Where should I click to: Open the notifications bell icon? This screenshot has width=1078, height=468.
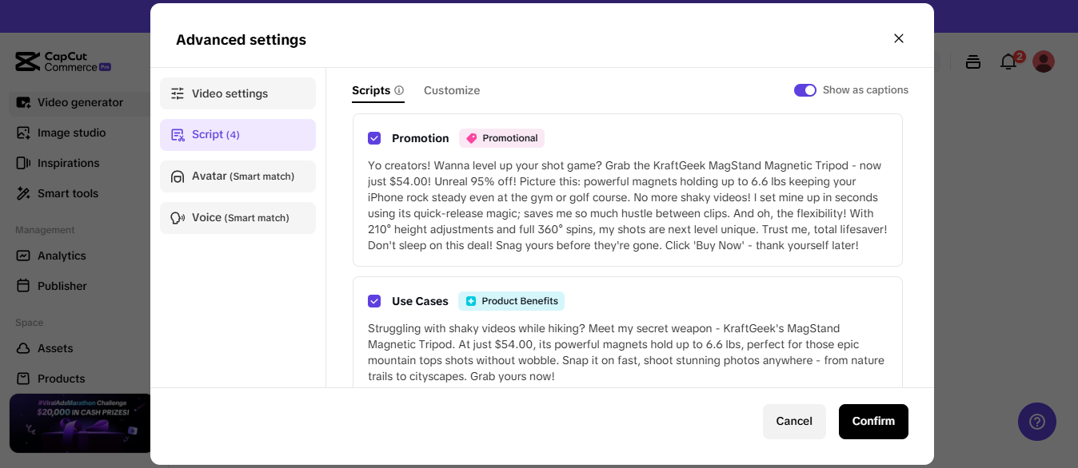[1008, 61]
